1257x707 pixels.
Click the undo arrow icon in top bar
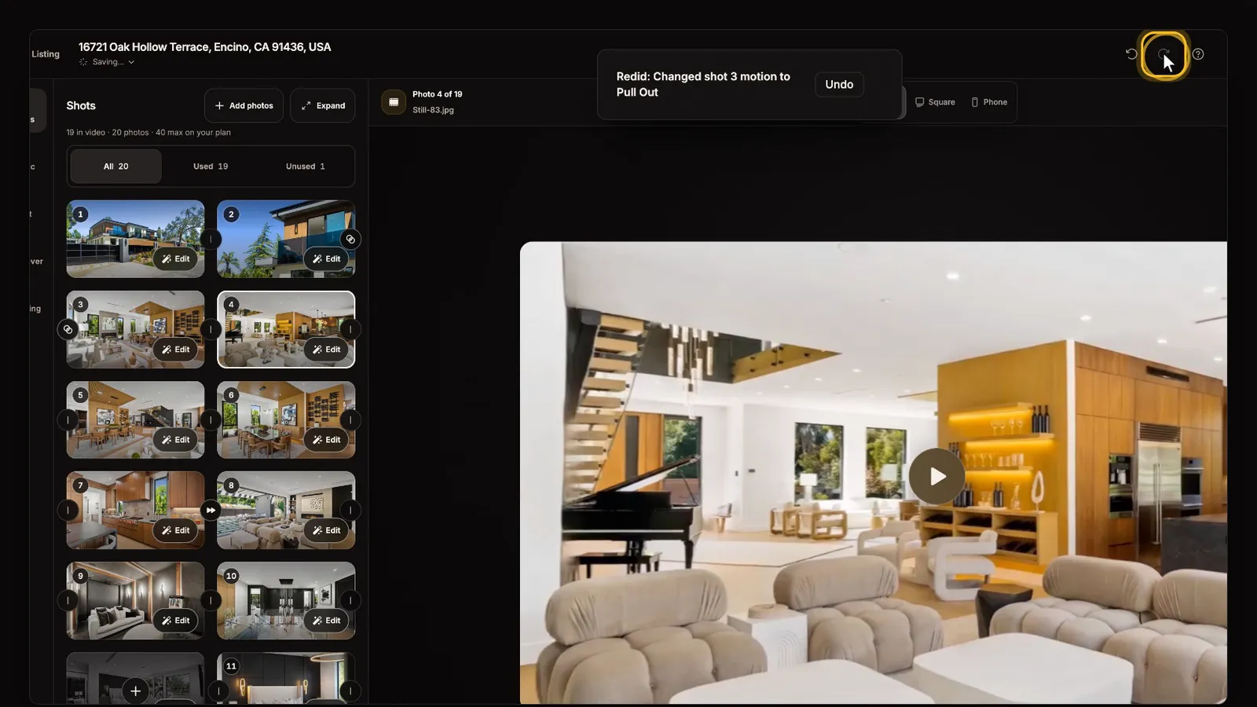click(1131, 54)
